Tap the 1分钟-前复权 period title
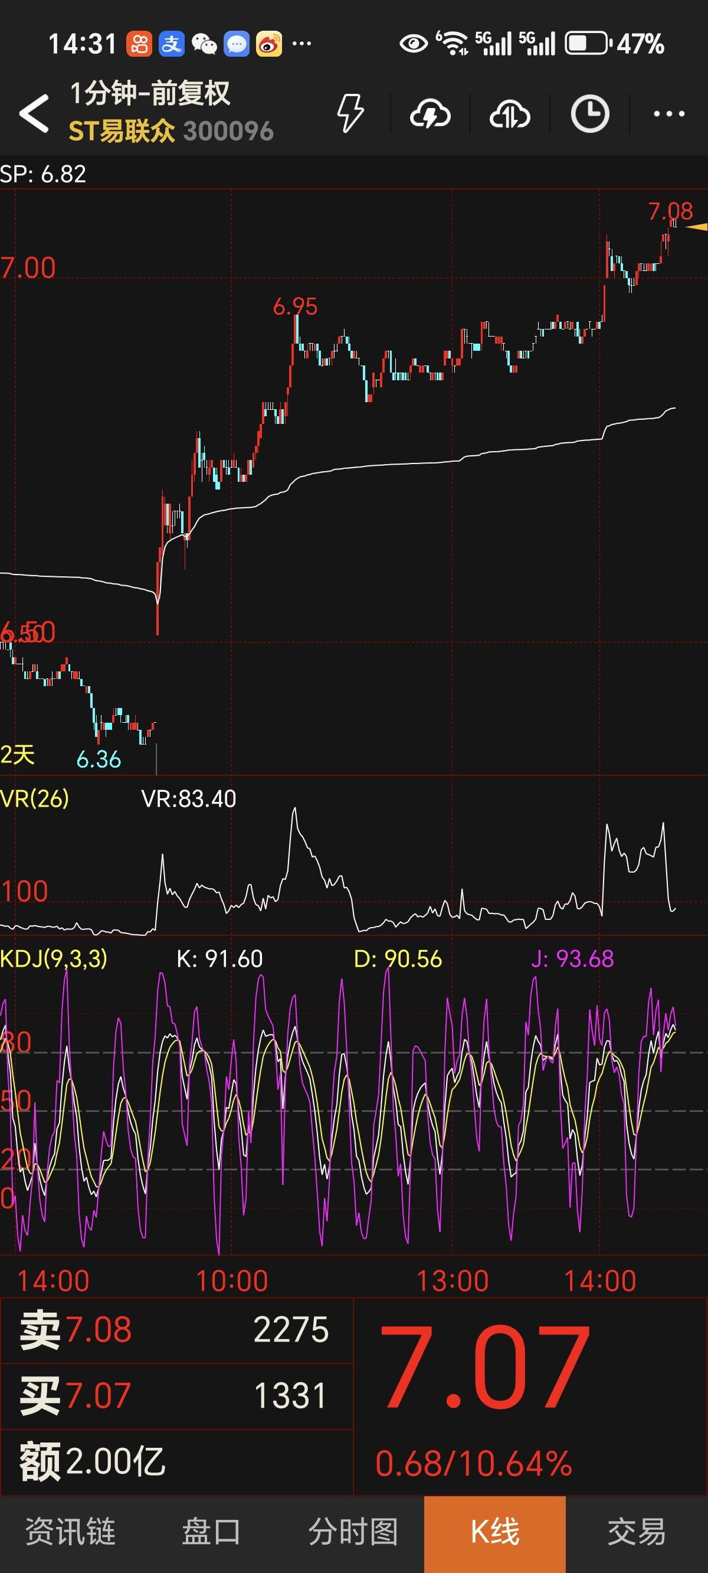 point(149,93)
